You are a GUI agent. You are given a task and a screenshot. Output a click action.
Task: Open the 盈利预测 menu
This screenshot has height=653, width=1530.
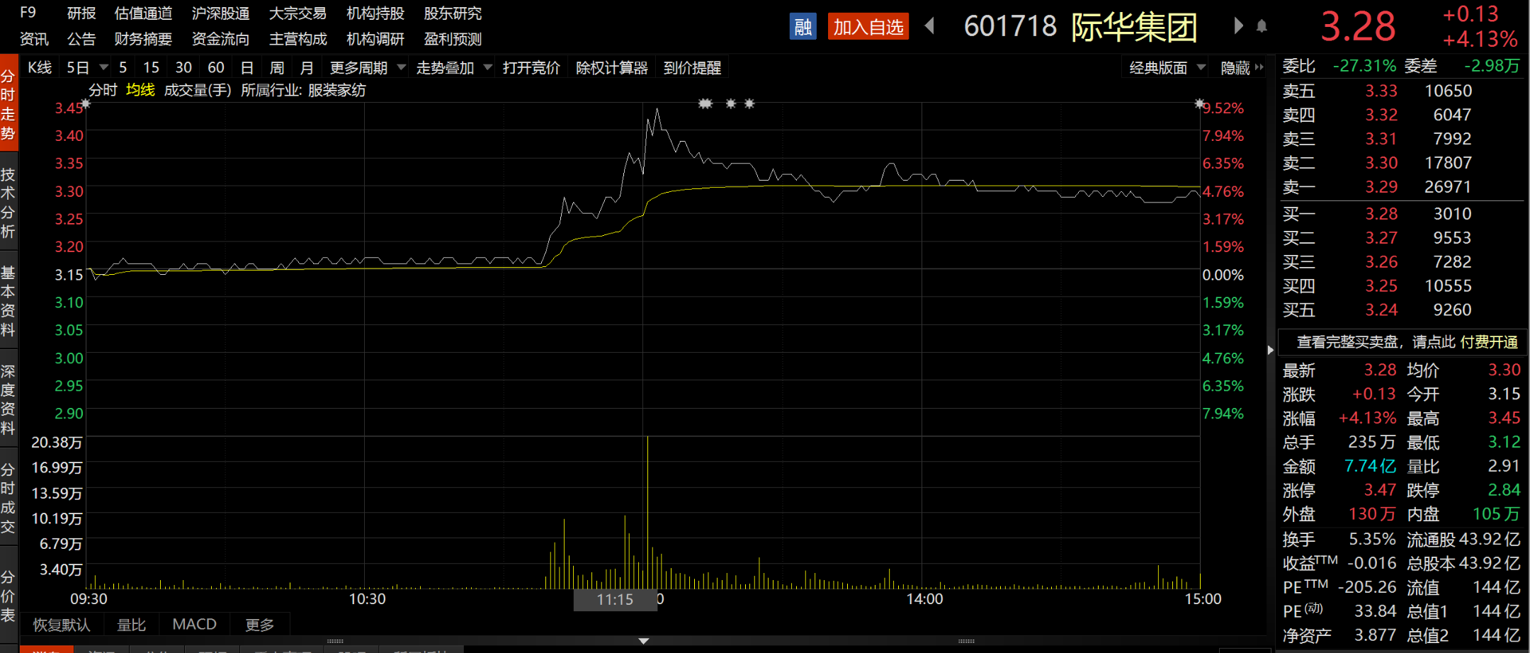pos(452,39)
